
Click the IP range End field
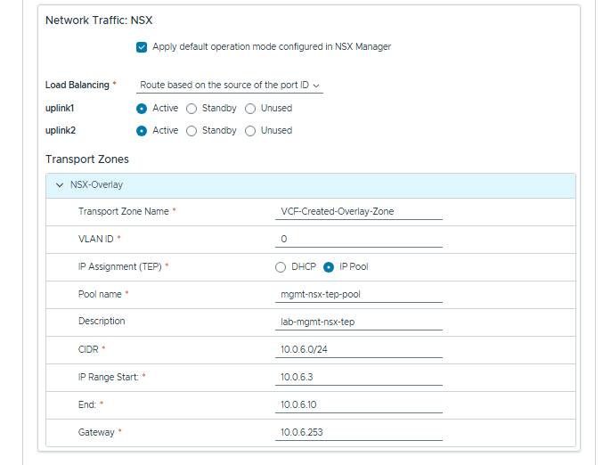[359, 405]
